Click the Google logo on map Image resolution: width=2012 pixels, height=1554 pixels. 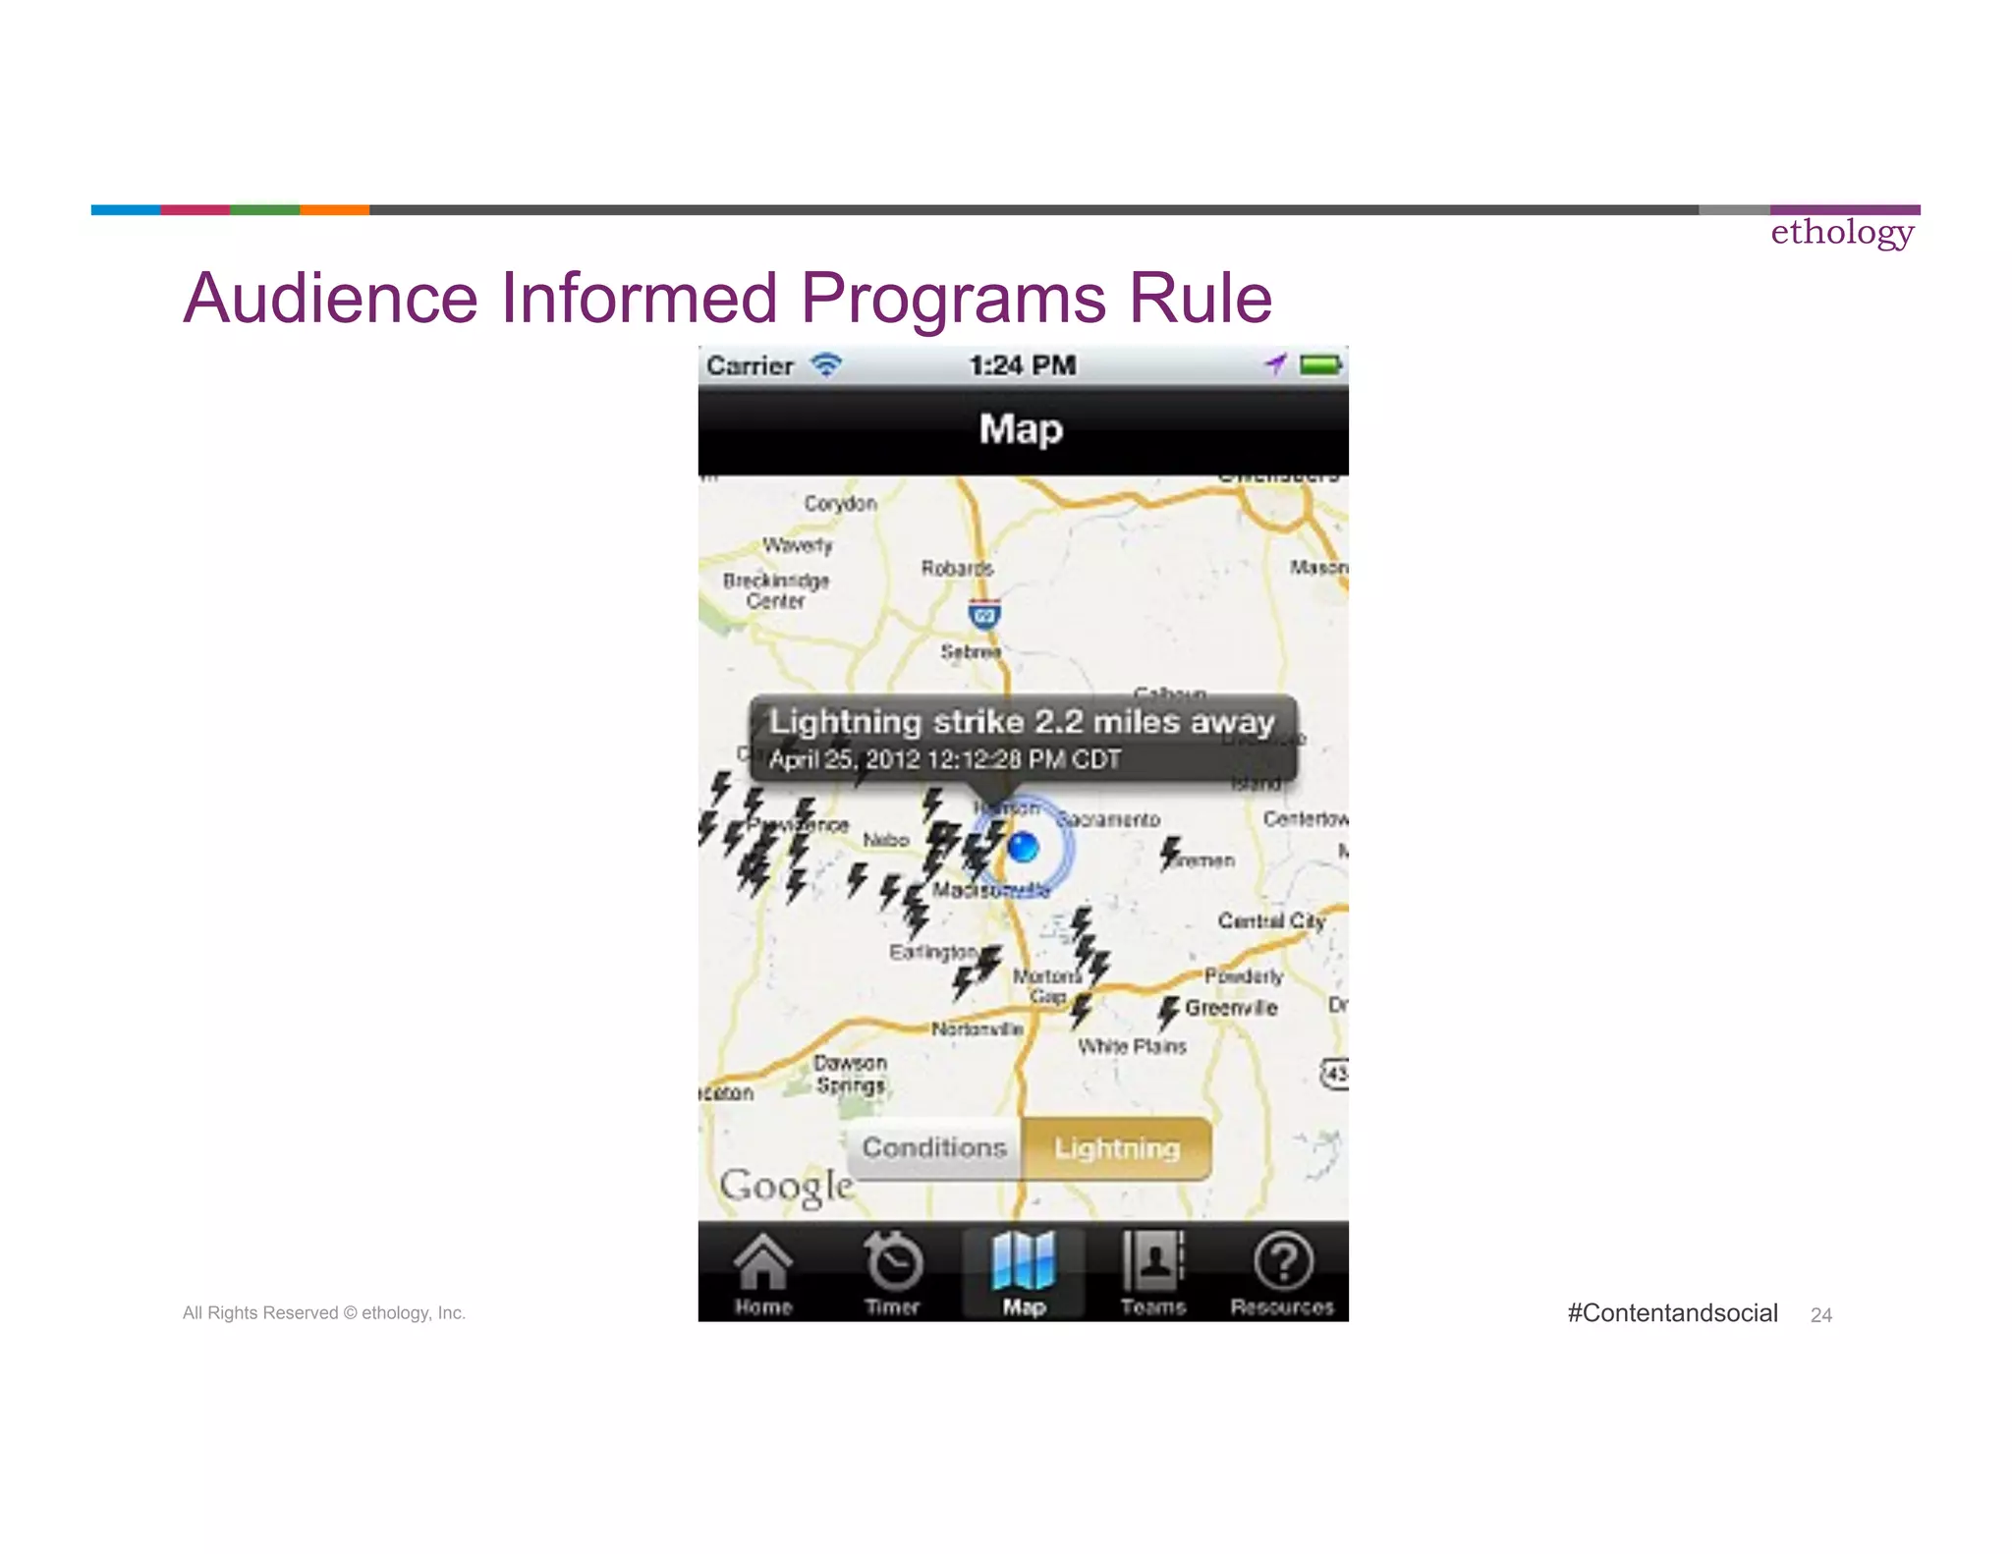786,1187
